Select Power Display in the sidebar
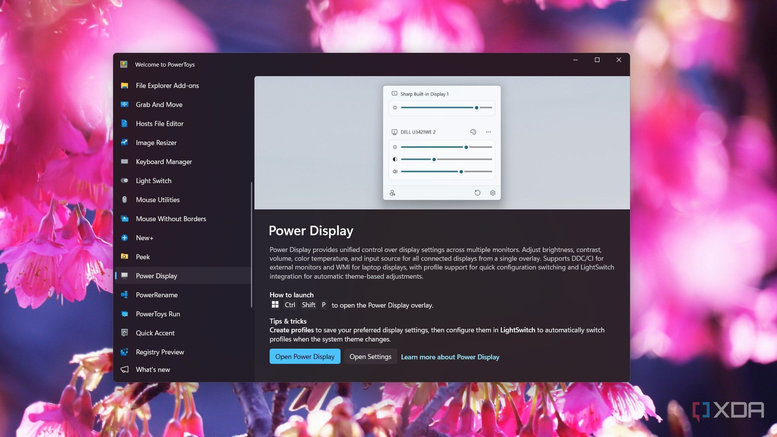Screen dimensions: 777x437 [x=183, y=276]
